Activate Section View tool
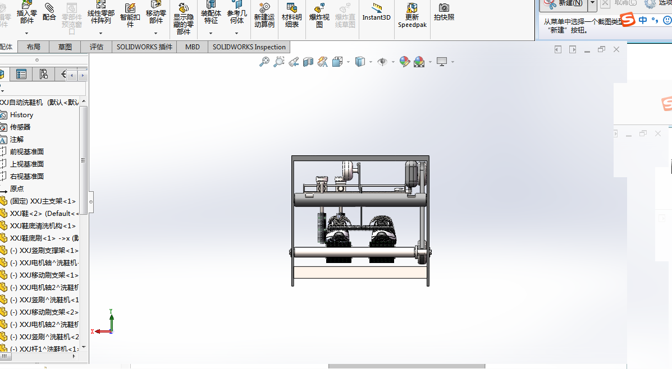Image resolution: width=672 pixels, height=369 pixels. click(308, 62)
